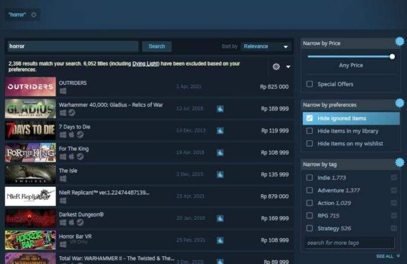Viewport: 407px width, 264px height.
Task: Click trading cards icon in For The King row
Action: [220, 152]
